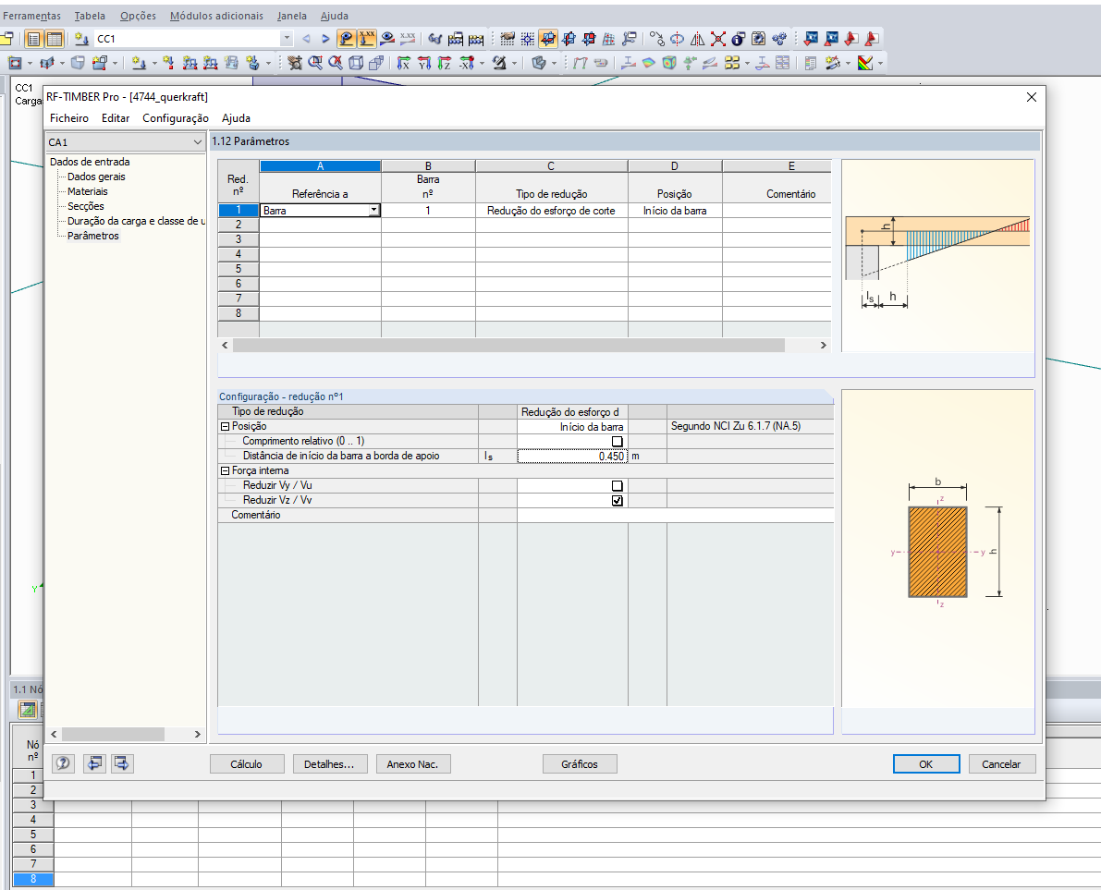Click show results eye icon
1101x890 pixels.
pyautogui.click(x=387, y=39)
